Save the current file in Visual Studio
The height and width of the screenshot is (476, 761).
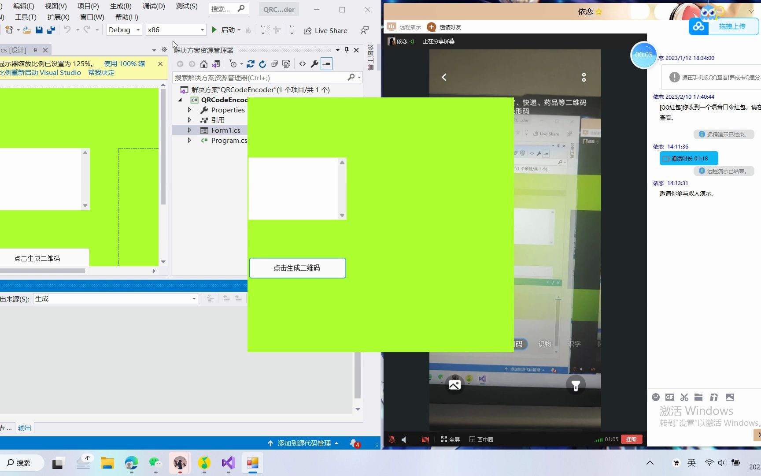39,30
